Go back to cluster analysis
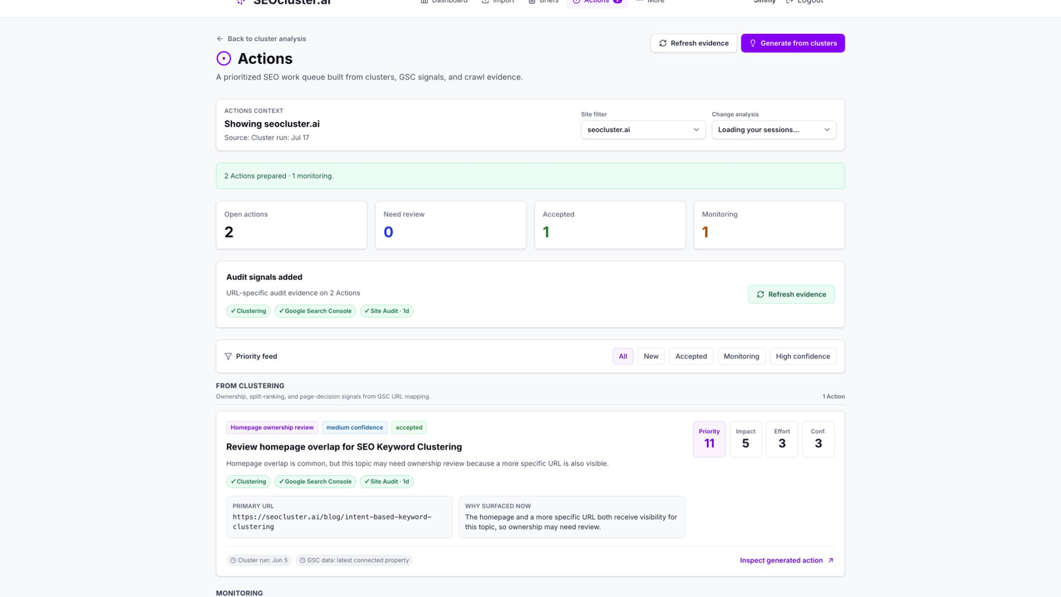Image resolution: width=1061 pixels, height=597 pixels. (261, 38)
